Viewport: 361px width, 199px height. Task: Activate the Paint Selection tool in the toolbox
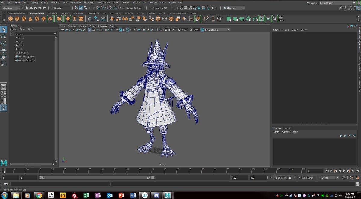click(4, 43)
